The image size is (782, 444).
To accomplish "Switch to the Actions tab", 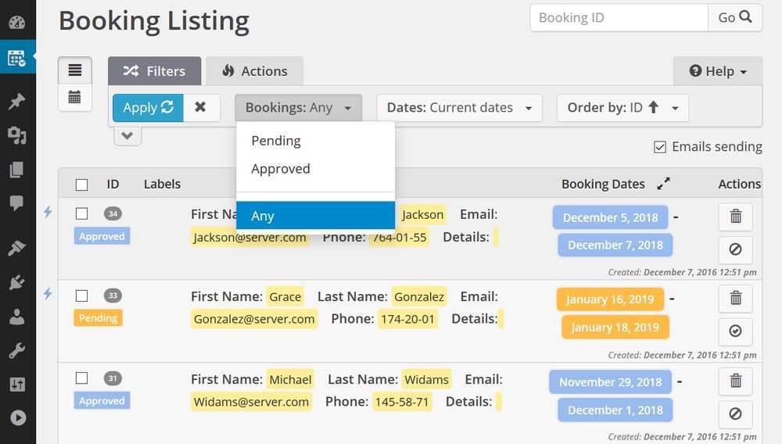I will tap(254, 71).
